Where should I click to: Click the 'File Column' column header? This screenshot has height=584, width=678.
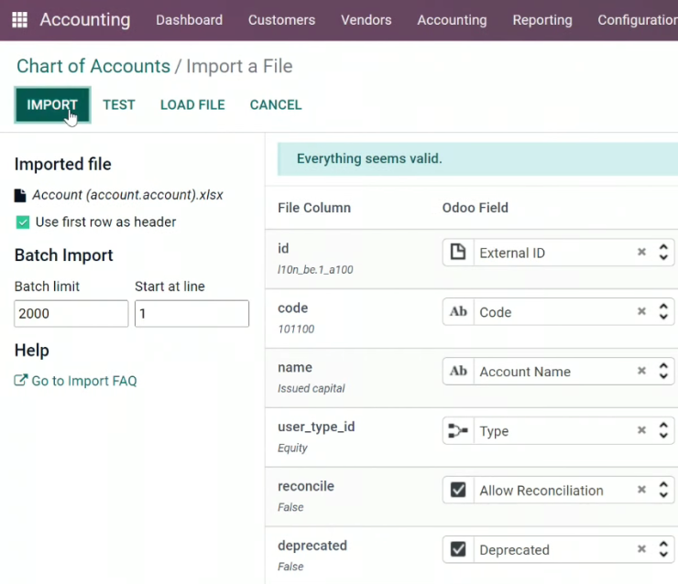click(314, 208)
